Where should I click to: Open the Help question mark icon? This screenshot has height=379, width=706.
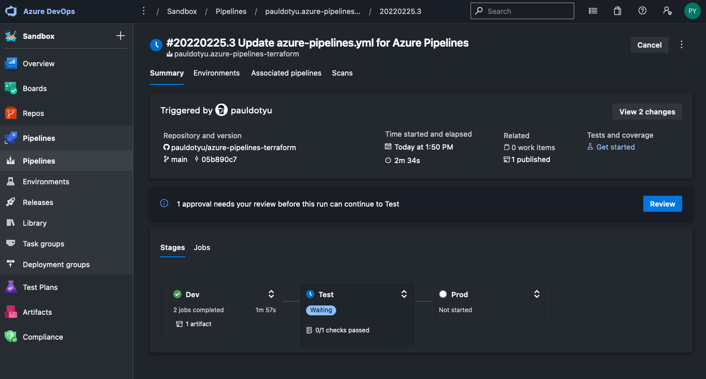click(x=642, y=11)
